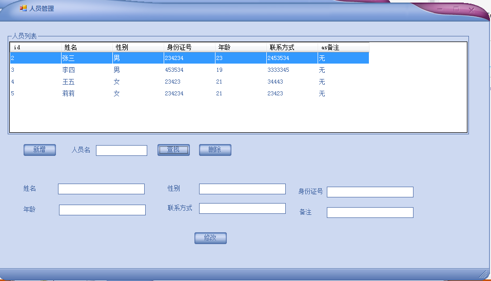
Task: Click the 联系方式 column header
Action: 292,47
